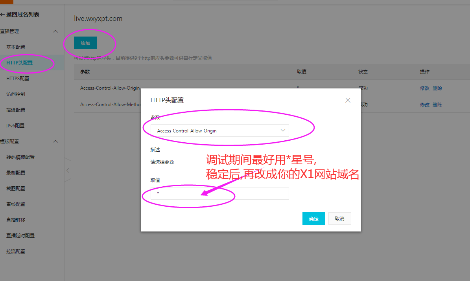The image size is (470, 281).
Task: Click the 添加 button
Action: [x=85, y=43]
